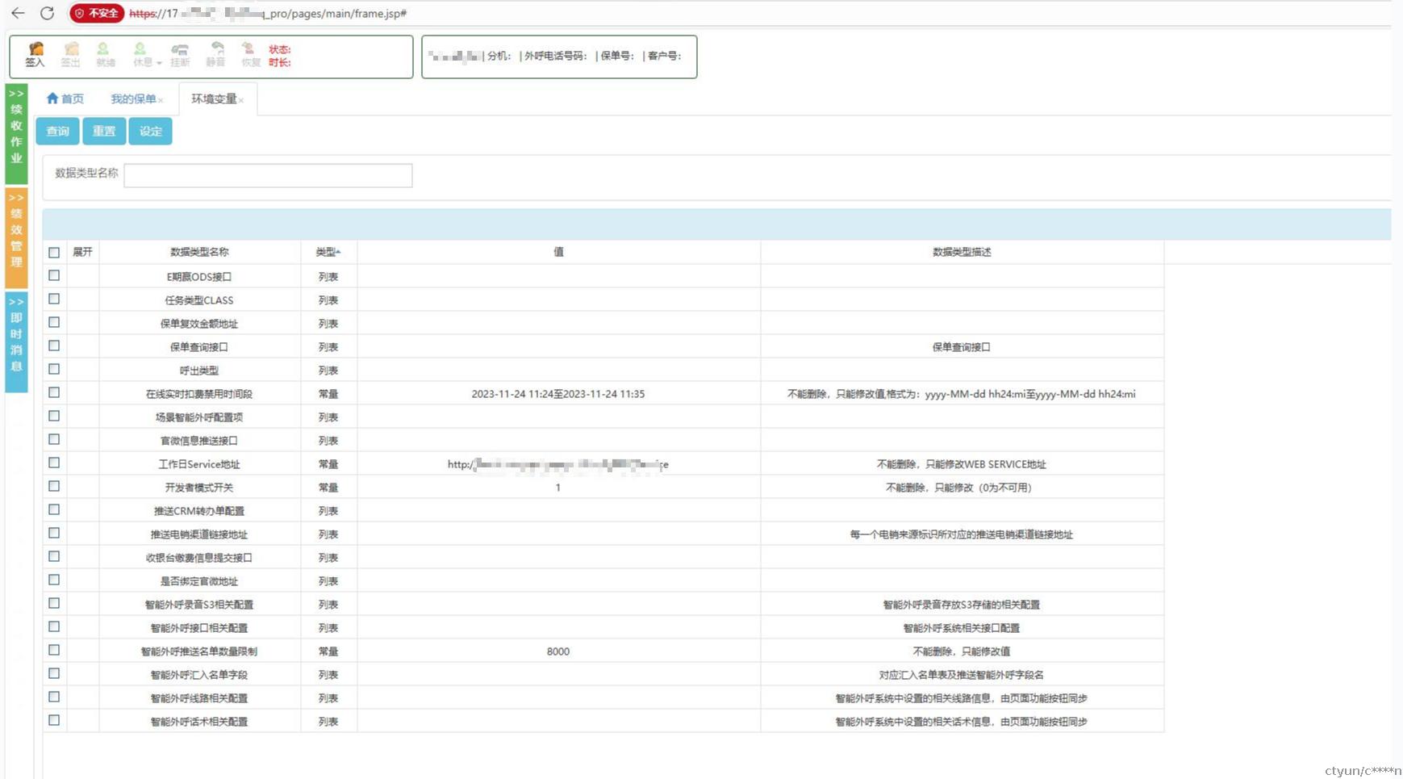Image resolution: width=1403 pixels, height=779 pixels.
Task: Click the 签入 sign-in icon
Action: tap(35, 54)
